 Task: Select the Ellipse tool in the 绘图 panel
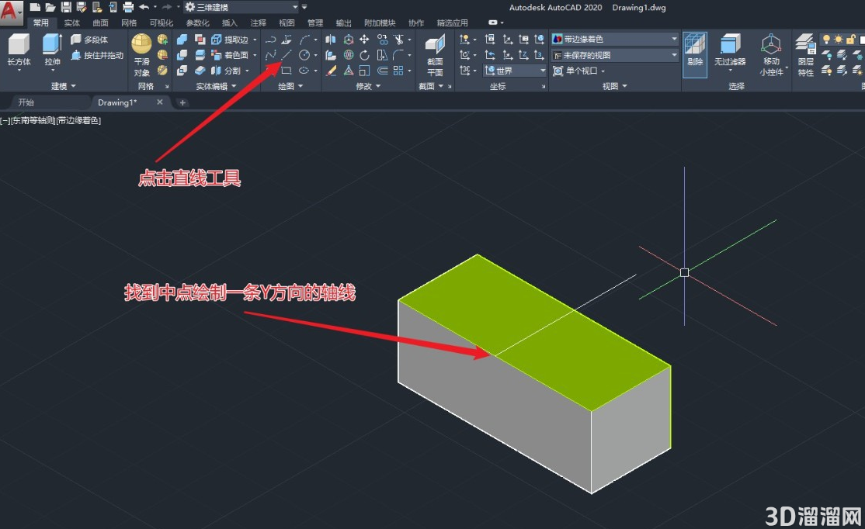tap(304, 71)
